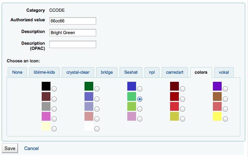
Task: Select radio button beside olive yellow swatch
Action: coord(183,119)
